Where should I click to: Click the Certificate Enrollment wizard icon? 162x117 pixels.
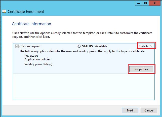point(4,12)
